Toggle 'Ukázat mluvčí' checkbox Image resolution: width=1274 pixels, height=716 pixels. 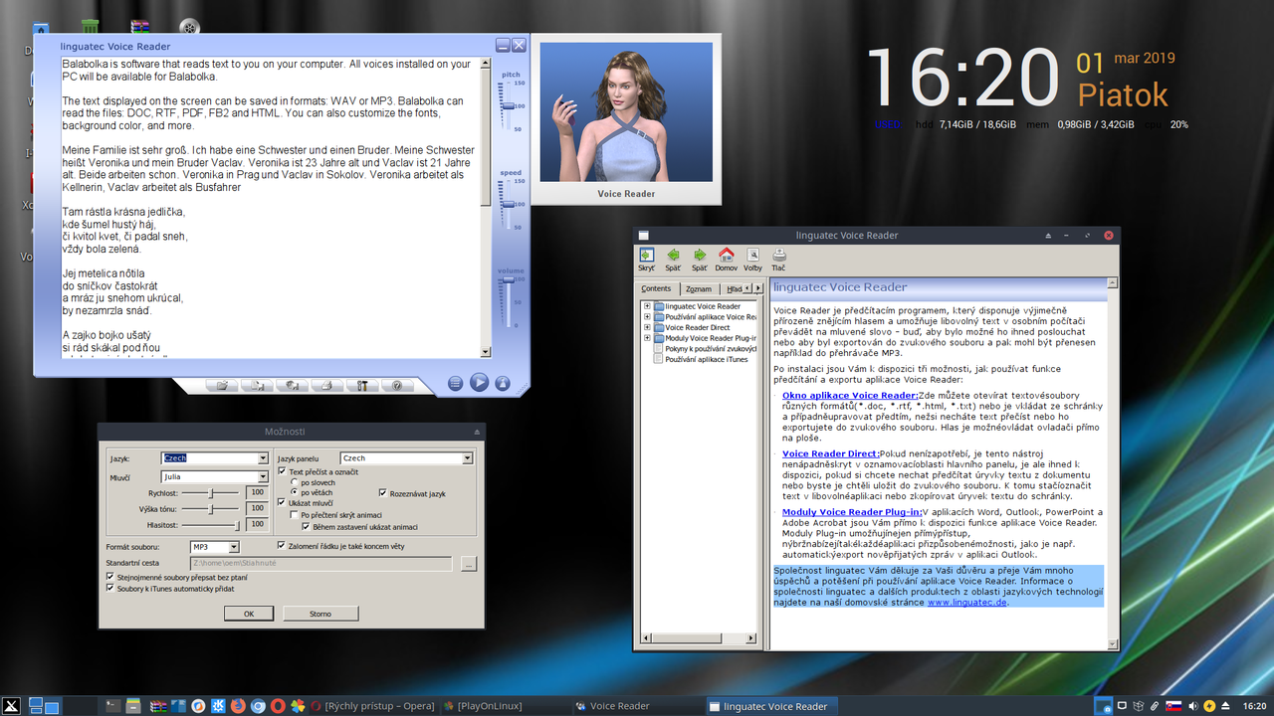[x=282, y=503]
